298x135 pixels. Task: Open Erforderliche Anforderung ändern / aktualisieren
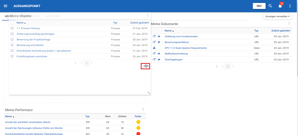[44, 51]
